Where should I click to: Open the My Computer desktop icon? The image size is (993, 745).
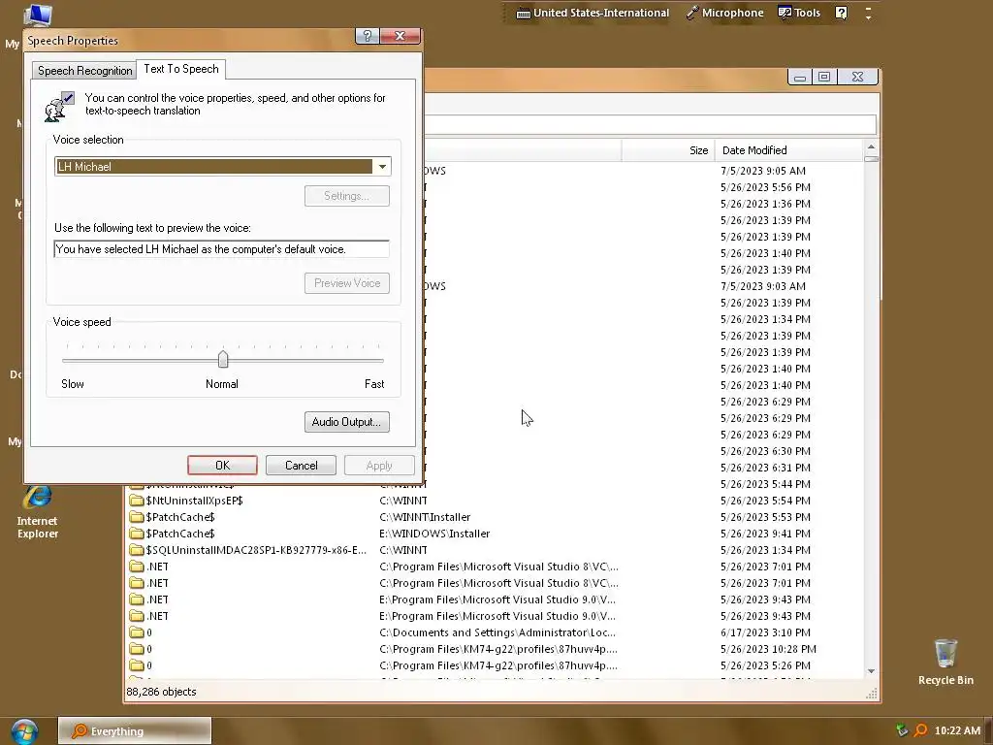pos(37,14)
